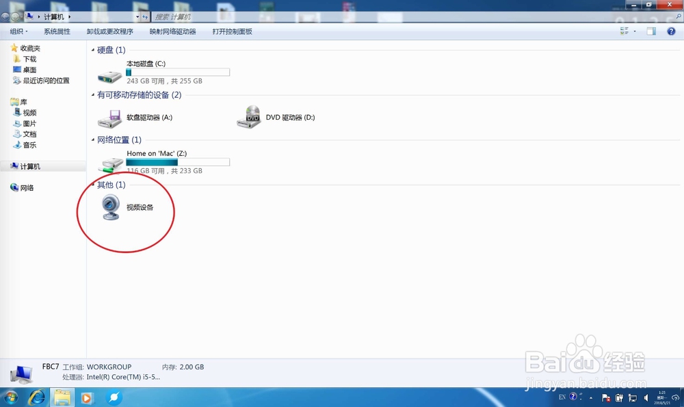This screenshot has width=684, height=407.
Task: Open address bar history dropdown arrow
Action: tap(137, 16)
